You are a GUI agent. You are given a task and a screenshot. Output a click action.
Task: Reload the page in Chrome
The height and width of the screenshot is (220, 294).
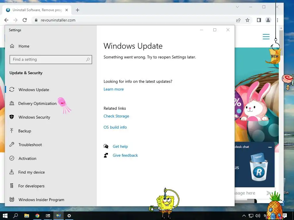25,20
